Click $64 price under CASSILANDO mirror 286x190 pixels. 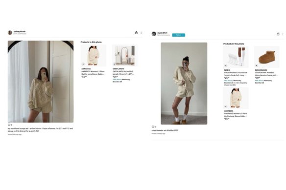115,77
